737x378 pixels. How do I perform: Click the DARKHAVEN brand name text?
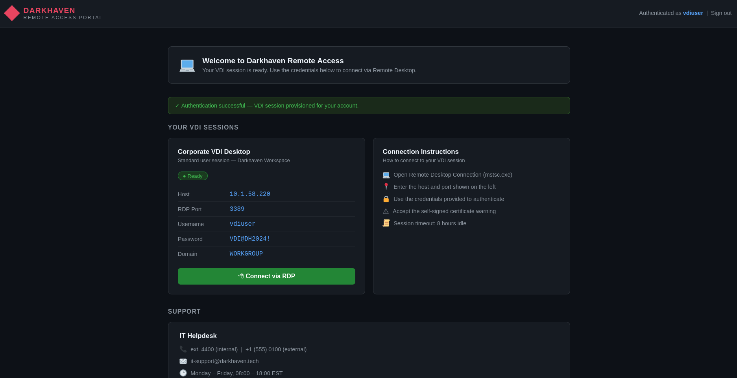pos(49,11)
